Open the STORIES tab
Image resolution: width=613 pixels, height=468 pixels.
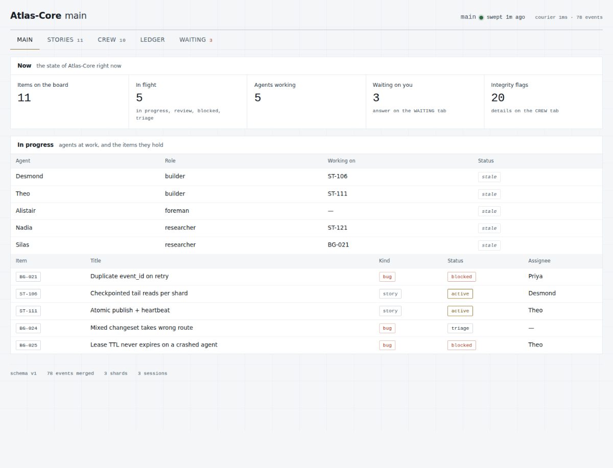[x=65, y=40]
